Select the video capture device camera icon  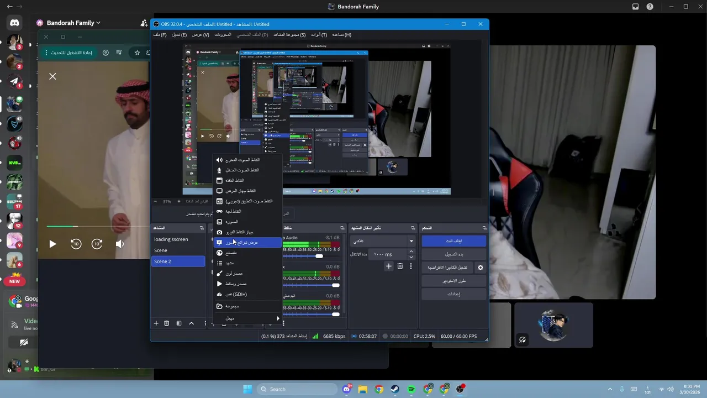coord(219,232)
